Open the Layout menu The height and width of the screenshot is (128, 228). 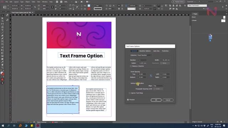point(16,2)
